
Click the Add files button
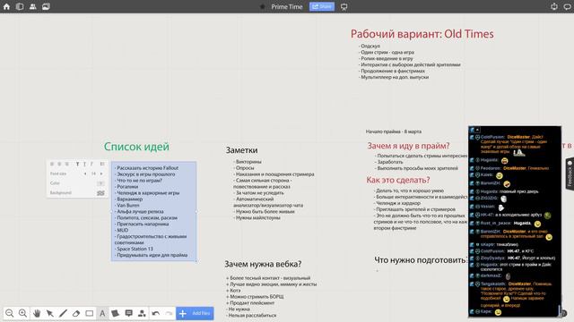click(x=195, y=313)
